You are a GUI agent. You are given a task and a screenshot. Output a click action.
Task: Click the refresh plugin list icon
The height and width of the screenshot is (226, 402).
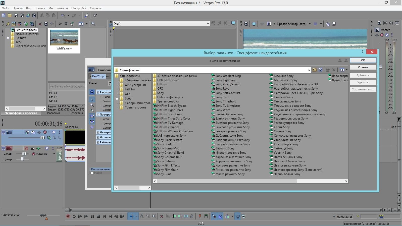(320, 70)
